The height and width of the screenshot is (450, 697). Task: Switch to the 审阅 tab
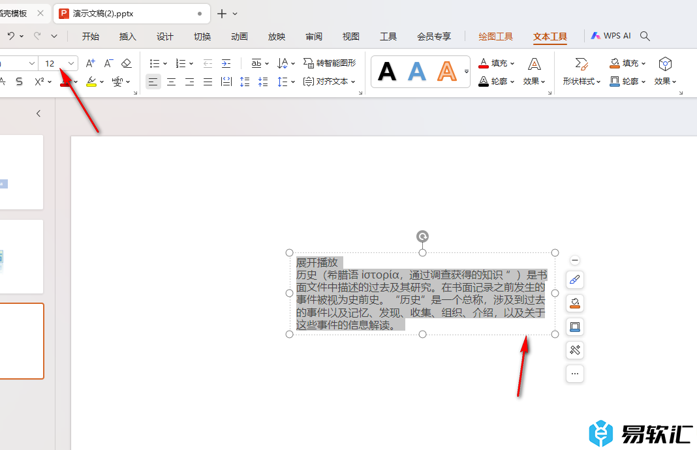coord(314,37)
